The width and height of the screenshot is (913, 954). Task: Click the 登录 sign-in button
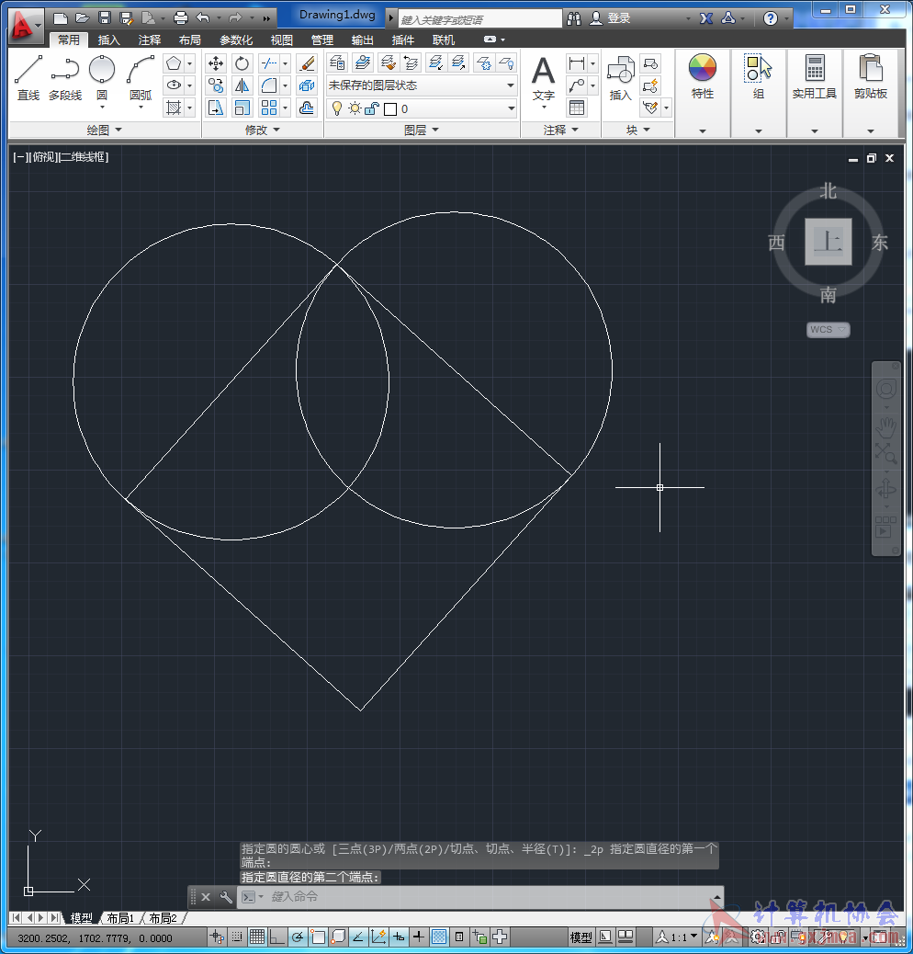click(611, 18)
